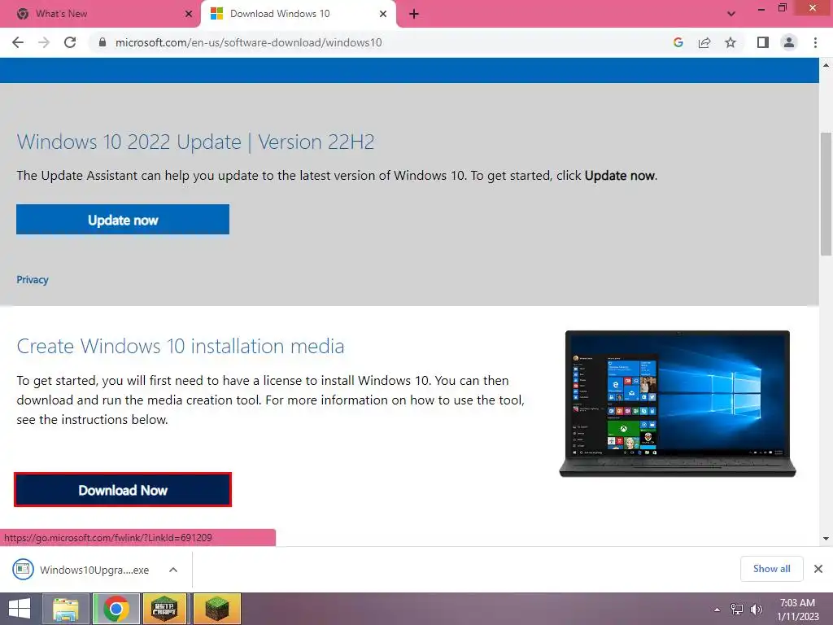Click the scrollbar up arrow

coord(826,65)
